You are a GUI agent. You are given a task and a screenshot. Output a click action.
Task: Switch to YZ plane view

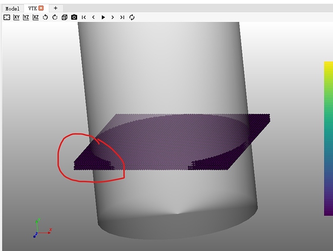tap(26, 17)
